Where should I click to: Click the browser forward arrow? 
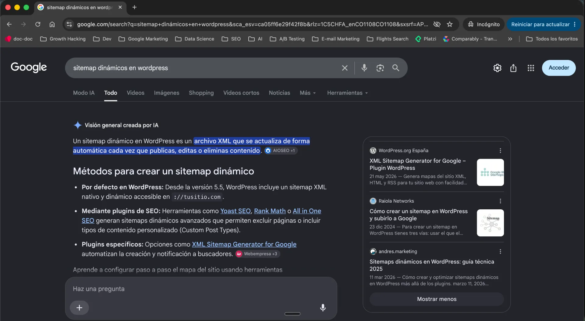pos(23,24)
